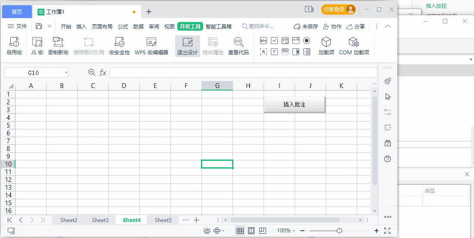Switch to the 开始 ribbon tab

[x=66, y=27]
